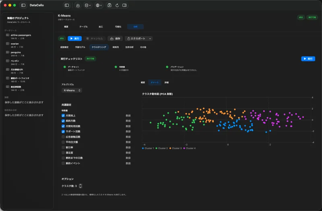Viewport: 322px width, 211px height.
Task: Uncheck the 月間売上 feature checkbox
Action: (63, 116)
